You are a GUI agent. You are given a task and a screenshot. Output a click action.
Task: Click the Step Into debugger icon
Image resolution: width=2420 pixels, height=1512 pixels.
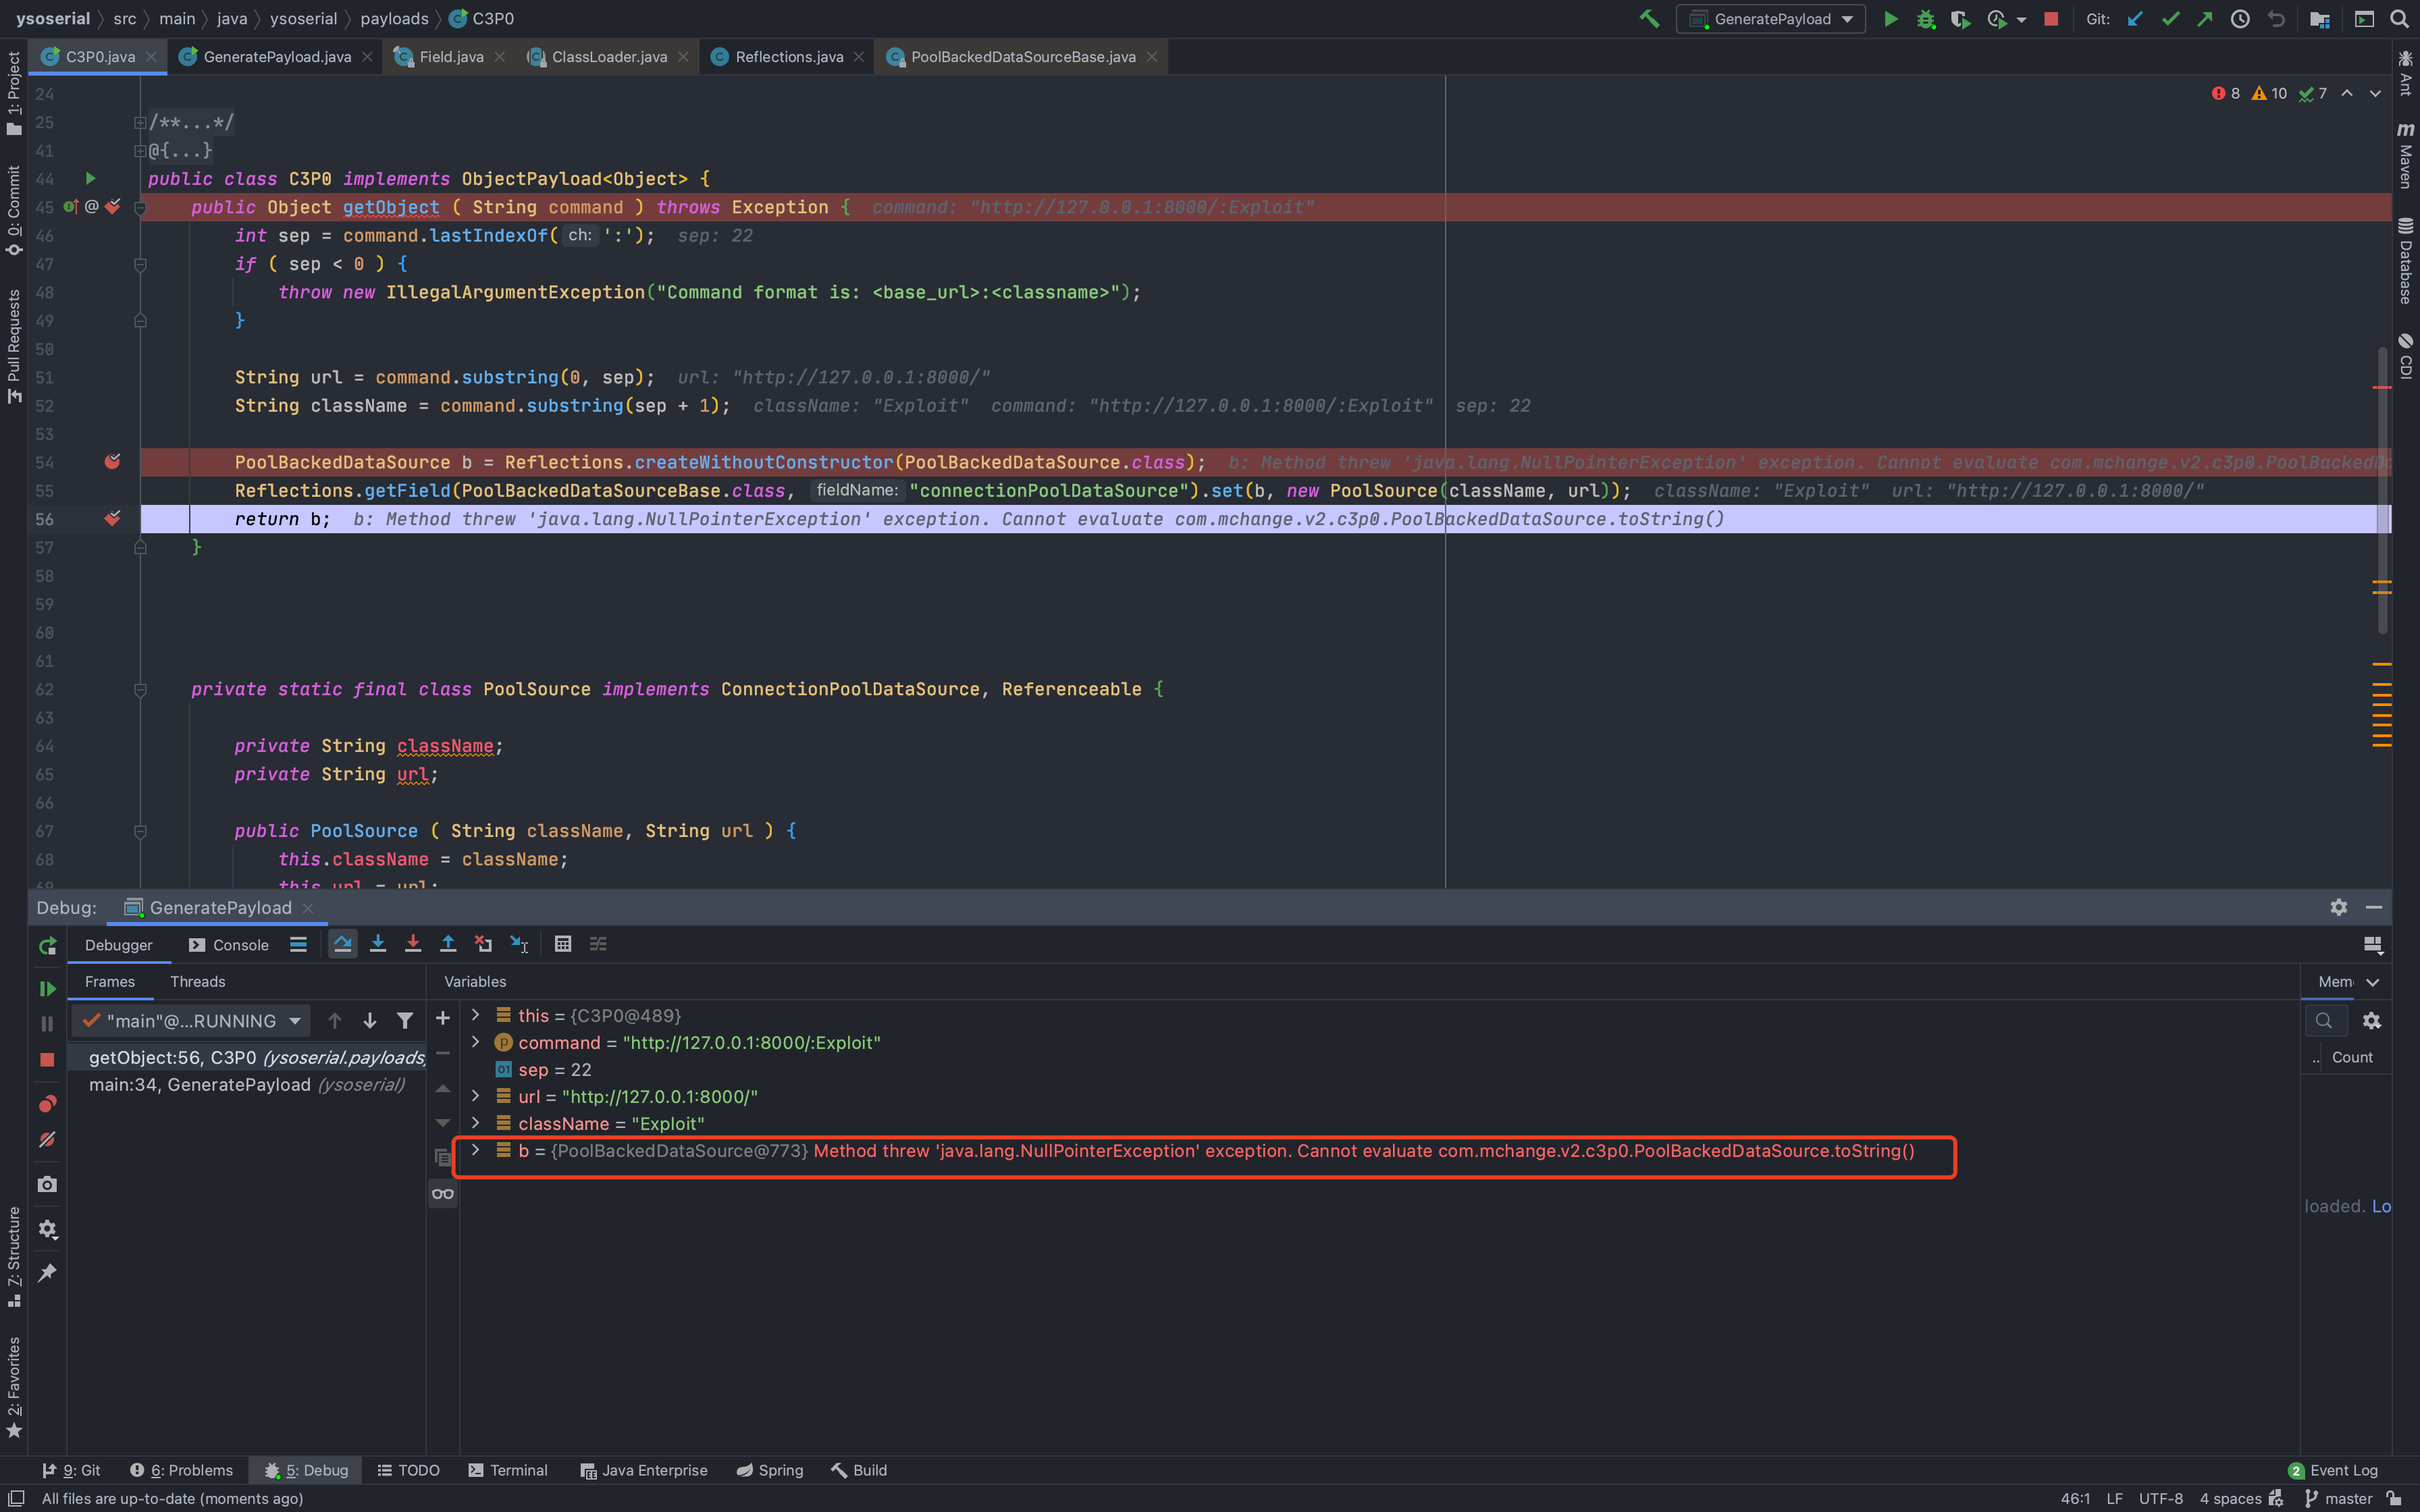click(378, 944)
